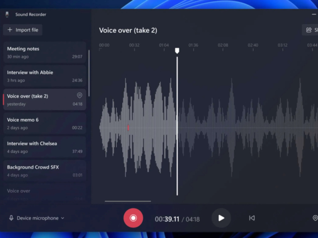Click the 00:32 timeline tick
Image resolution: width=318 pixels, height=238 pixels.
point(134,45)
